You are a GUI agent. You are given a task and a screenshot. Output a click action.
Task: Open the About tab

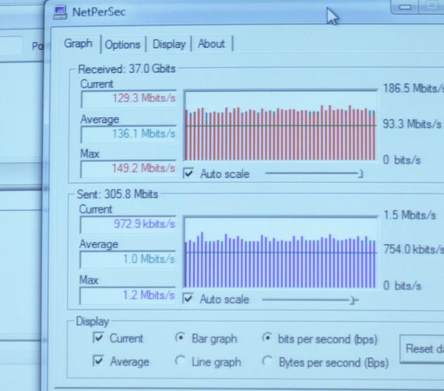click(211, 44)
